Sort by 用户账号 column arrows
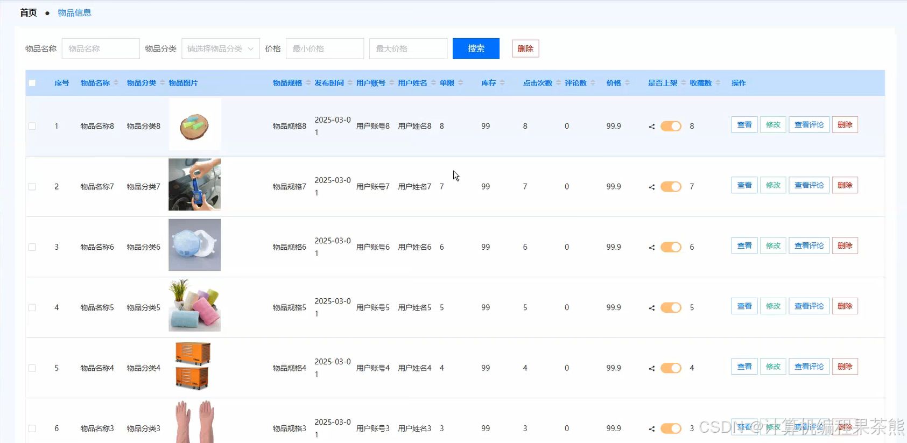Screen dimensions: 907x443 [391, 83]
